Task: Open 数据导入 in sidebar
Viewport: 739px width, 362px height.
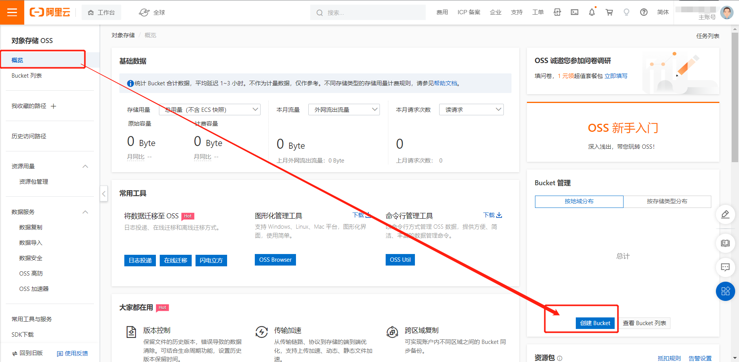Action: pos(31,243)
